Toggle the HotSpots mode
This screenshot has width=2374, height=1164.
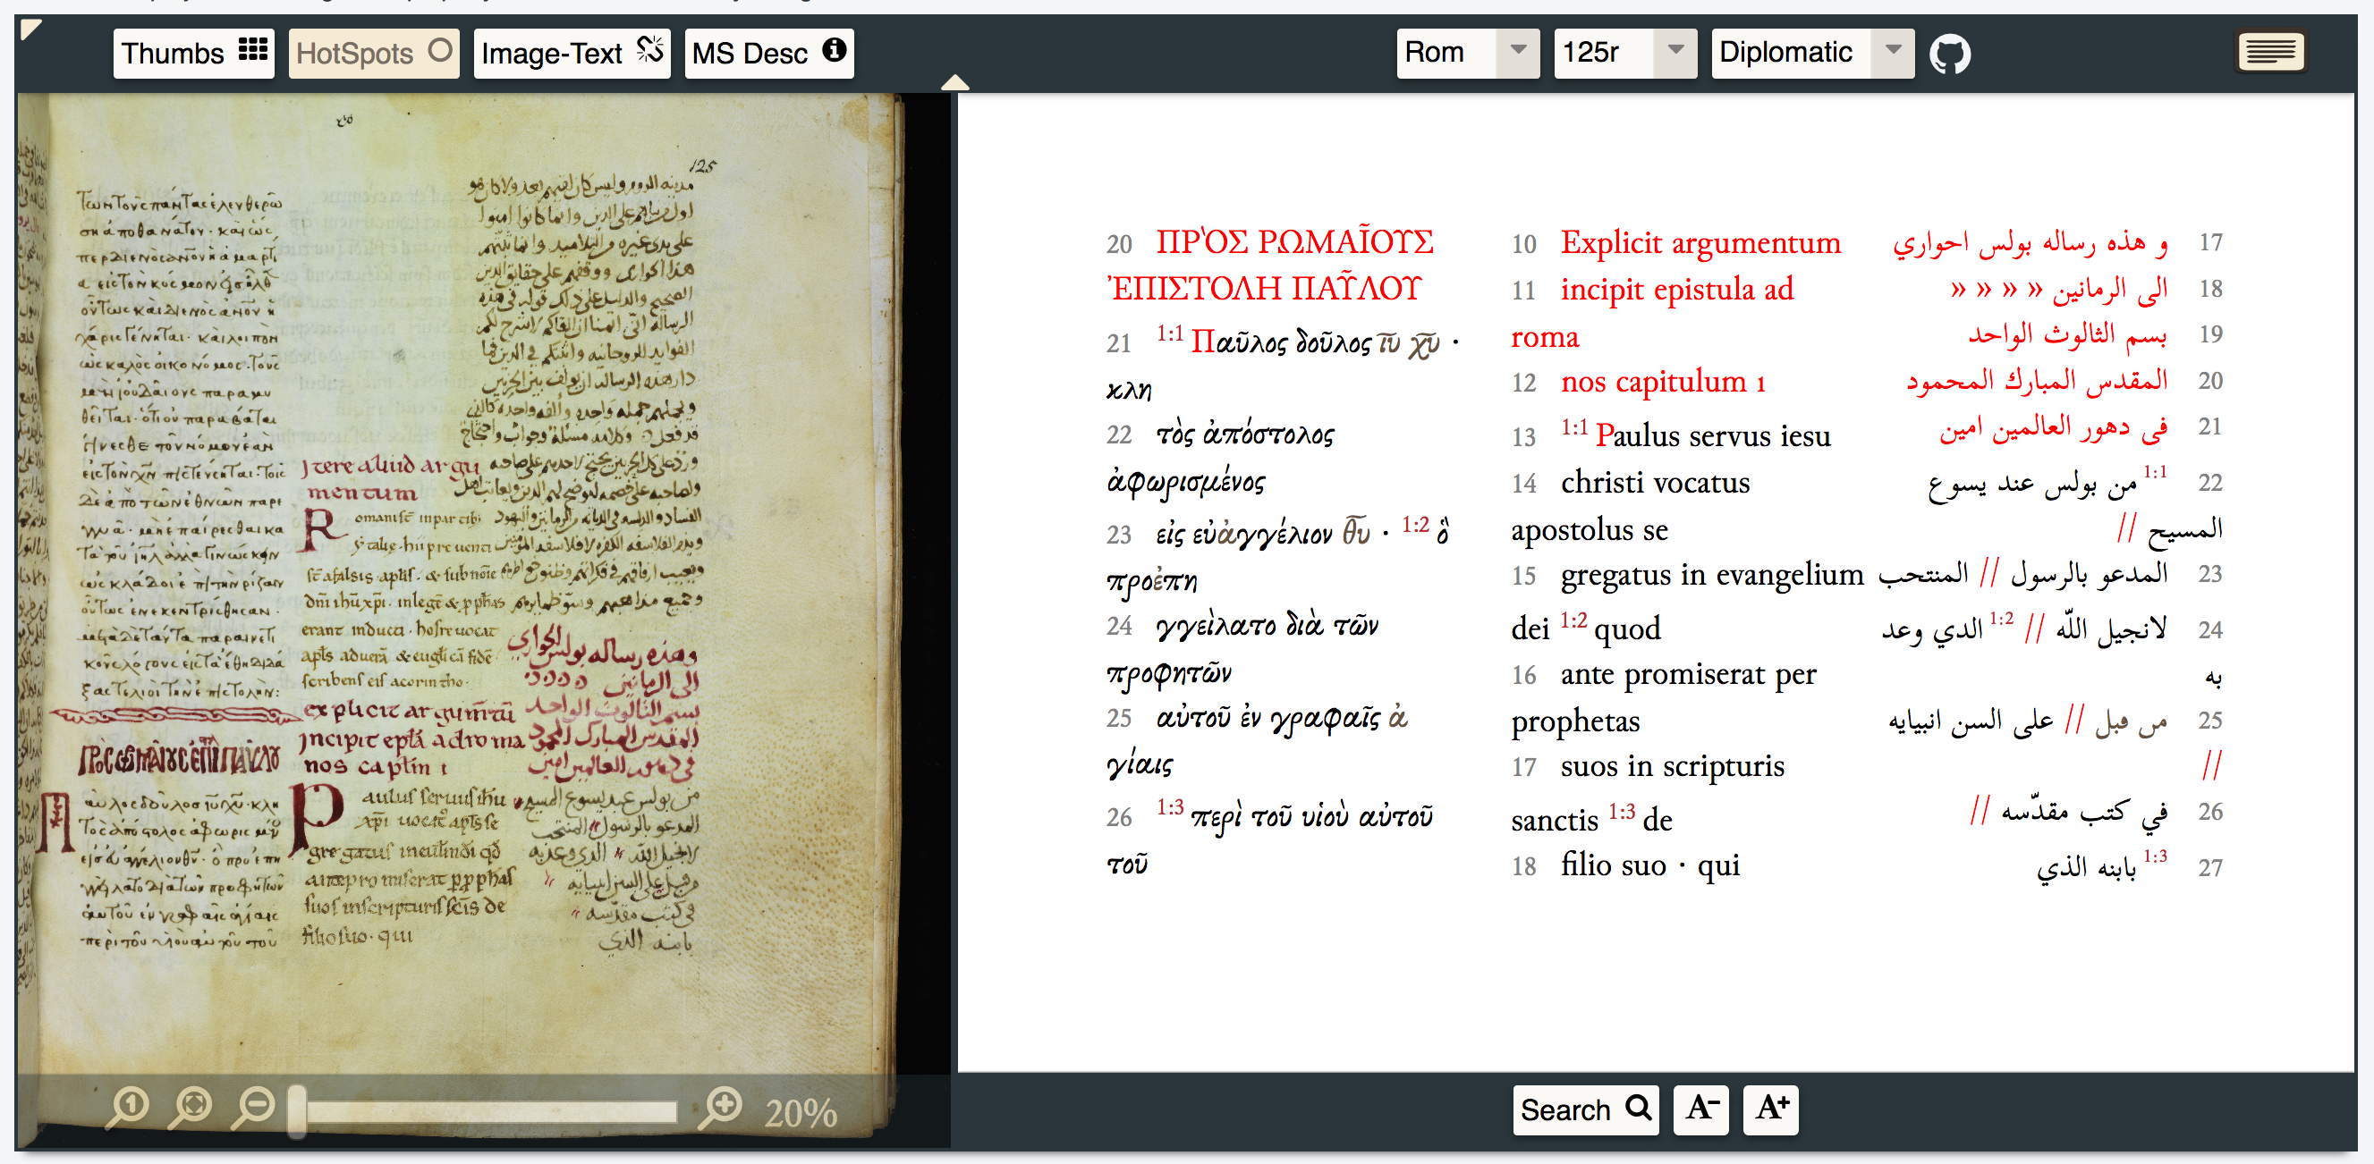[x=373, y=53]
